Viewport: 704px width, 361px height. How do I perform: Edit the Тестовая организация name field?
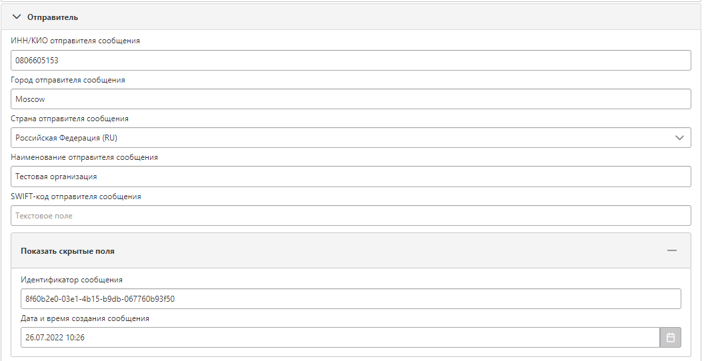pyautogui.click(x=351, y=177)
